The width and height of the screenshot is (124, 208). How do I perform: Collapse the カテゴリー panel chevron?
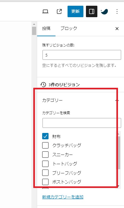[117, 100]
